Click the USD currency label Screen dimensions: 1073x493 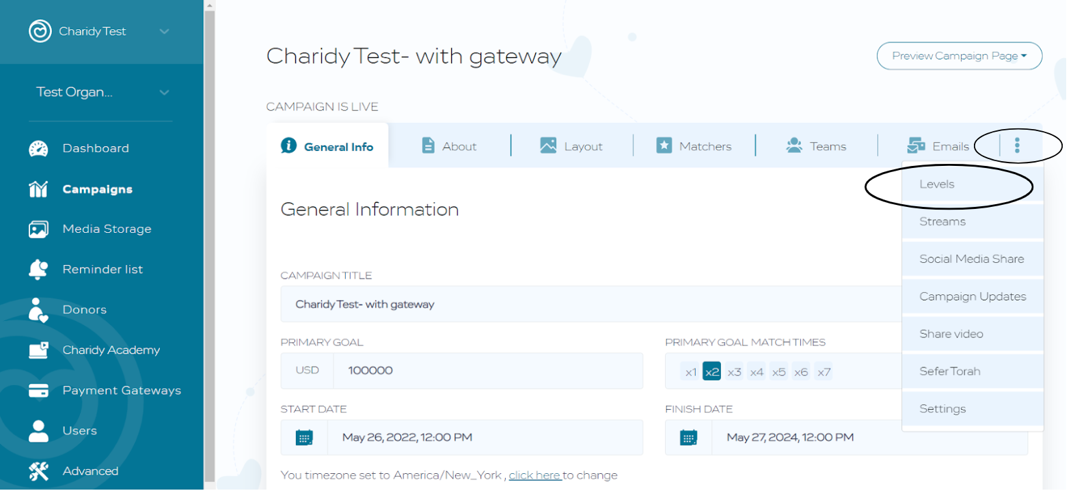pyautogui.click(x=307, y=371)
